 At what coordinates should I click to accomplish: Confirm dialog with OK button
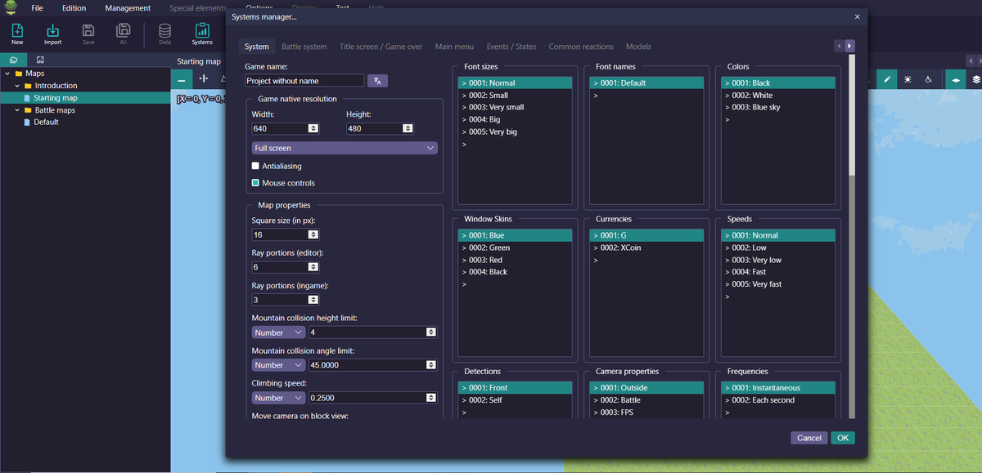click(843, 438)
